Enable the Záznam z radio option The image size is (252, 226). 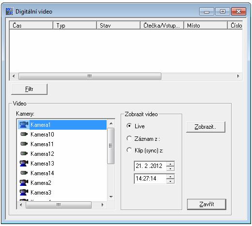(129, 138)
